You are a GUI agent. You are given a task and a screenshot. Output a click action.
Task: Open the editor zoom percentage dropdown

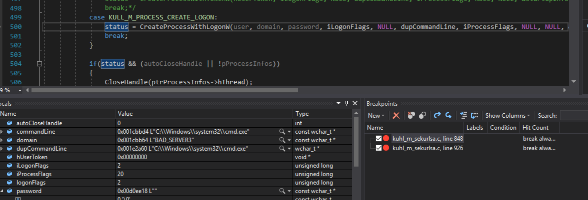[x=20, y=90]
